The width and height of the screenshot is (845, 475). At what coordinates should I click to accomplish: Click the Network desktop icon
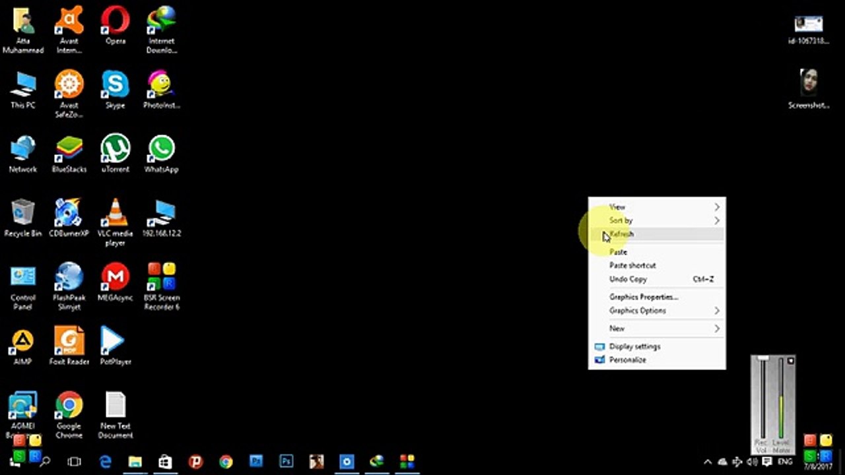(x=23, y=154)
